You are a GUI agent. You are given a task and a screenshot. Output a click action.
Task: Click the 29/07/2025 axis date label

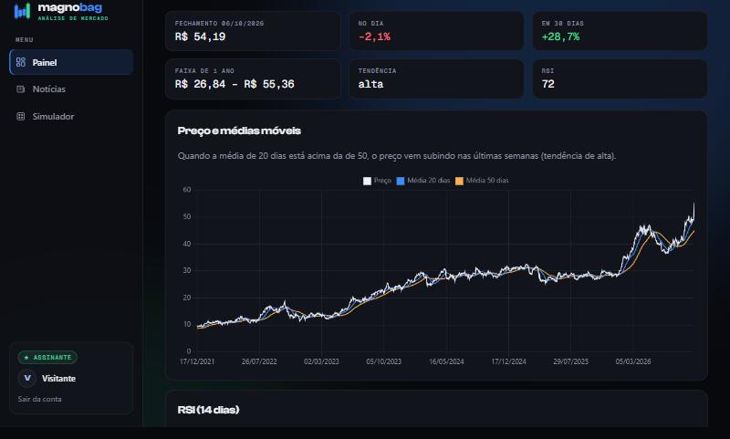571,361
